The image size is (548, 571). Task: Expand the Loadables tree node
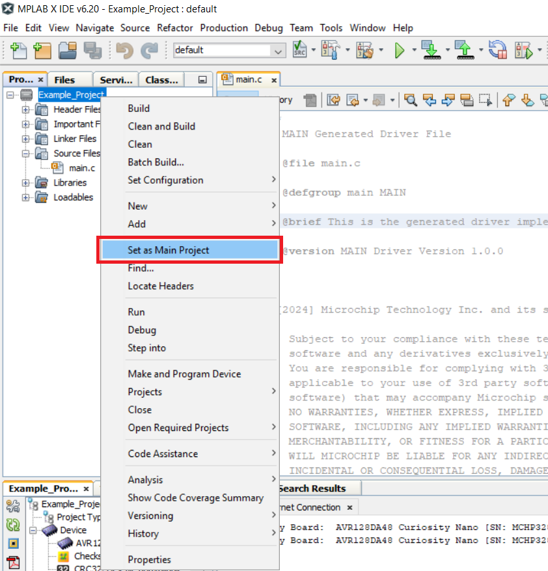click(x=25, y=197)
